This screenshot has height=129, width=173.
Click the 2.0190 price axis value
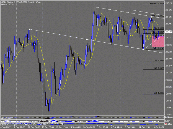169,59
